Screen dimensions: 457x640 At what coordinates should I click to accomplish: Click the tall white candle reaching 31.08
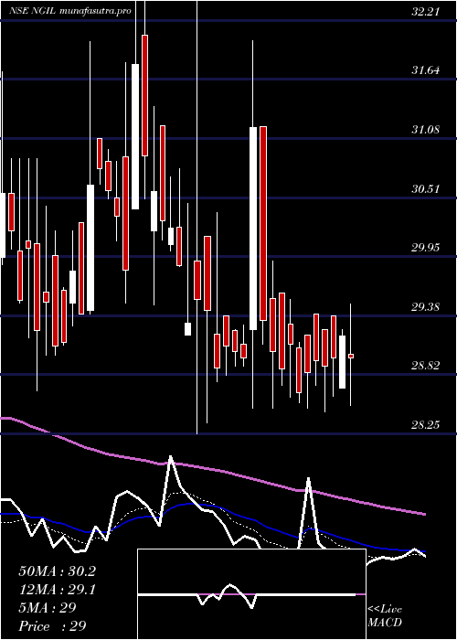coord(253,229)
